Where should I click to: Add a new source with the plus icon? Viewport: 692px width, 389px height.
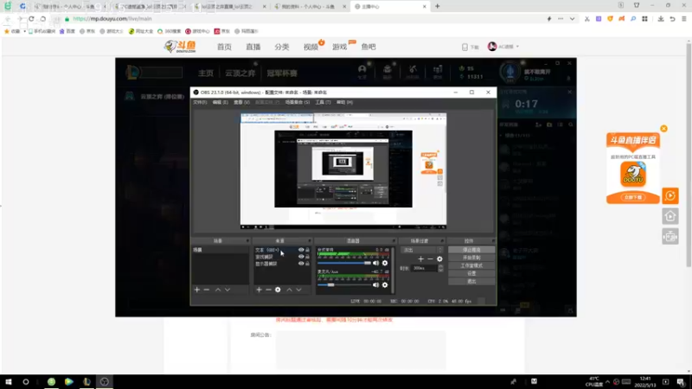pyautogui.click(x=259, y=290)
